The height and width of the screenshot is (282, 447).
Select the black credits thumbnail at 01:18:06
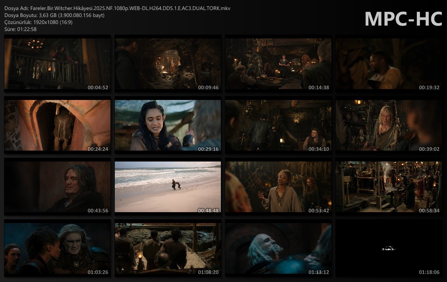[x=389, y=248]
